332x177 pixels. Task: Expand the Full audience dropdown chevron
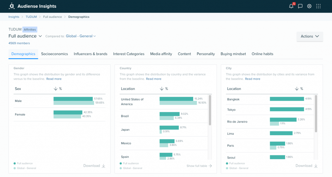pyautogui.click(x=40, y=36)
